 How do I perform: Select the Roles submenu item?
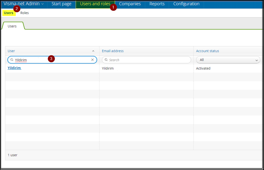tap(25, 13)
